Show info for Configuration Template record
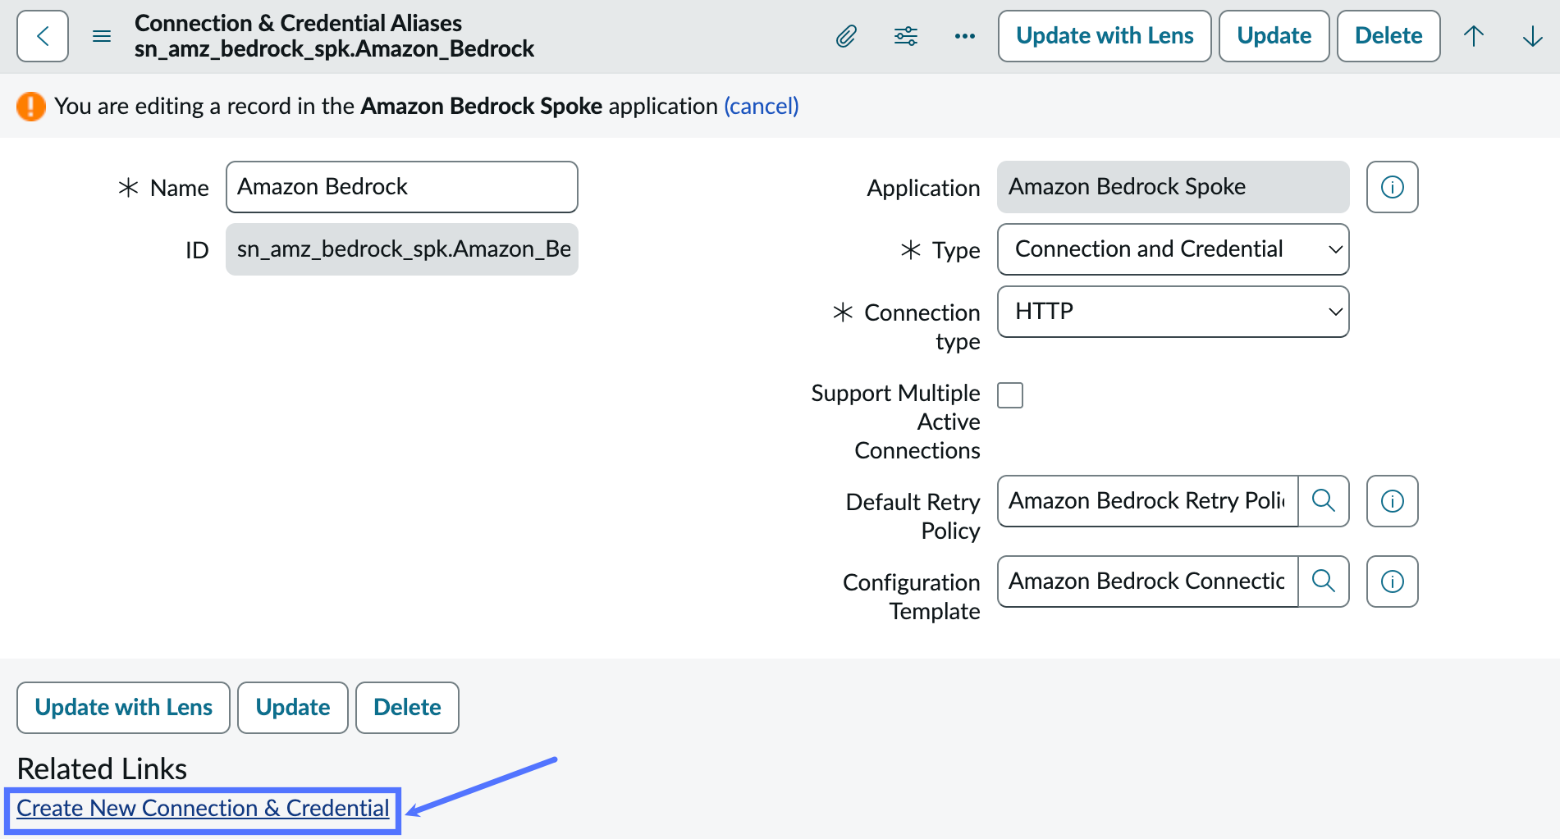 click(1393, 581)
